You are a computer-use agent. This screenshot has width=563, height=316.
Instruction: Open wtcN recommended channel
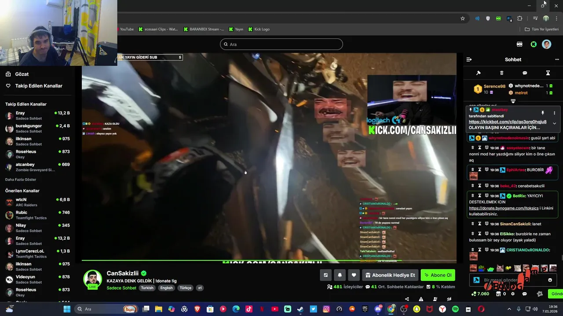coord(37,202)
